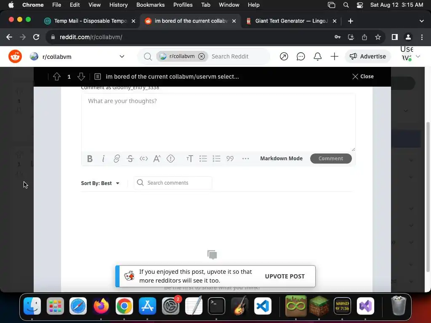Viewport: 431px width, 323px height.
Task: Apply italic formatting in comment editor
Action: (x=104, y=159)
